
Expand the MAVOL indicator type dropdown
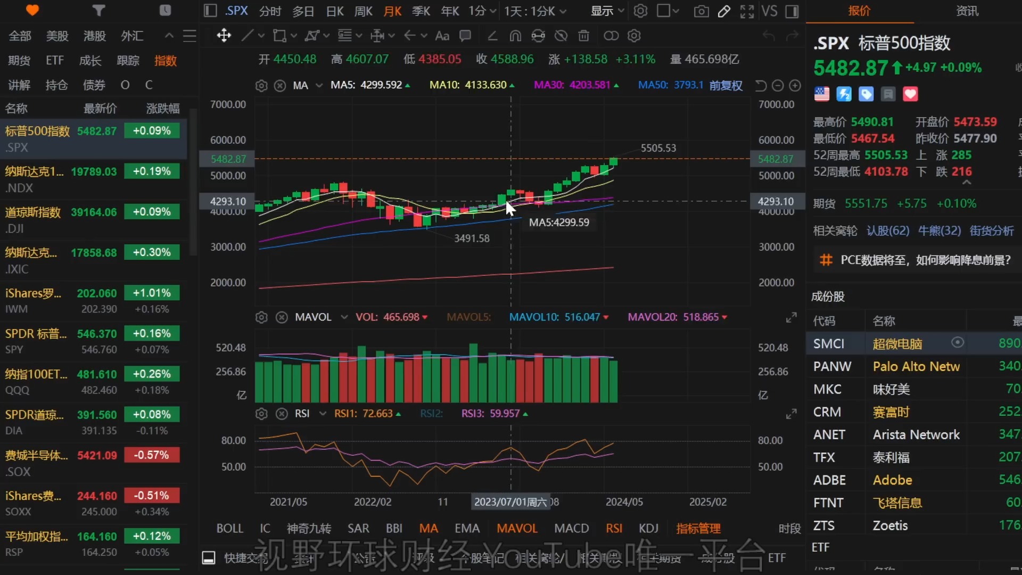click(344, 317)
